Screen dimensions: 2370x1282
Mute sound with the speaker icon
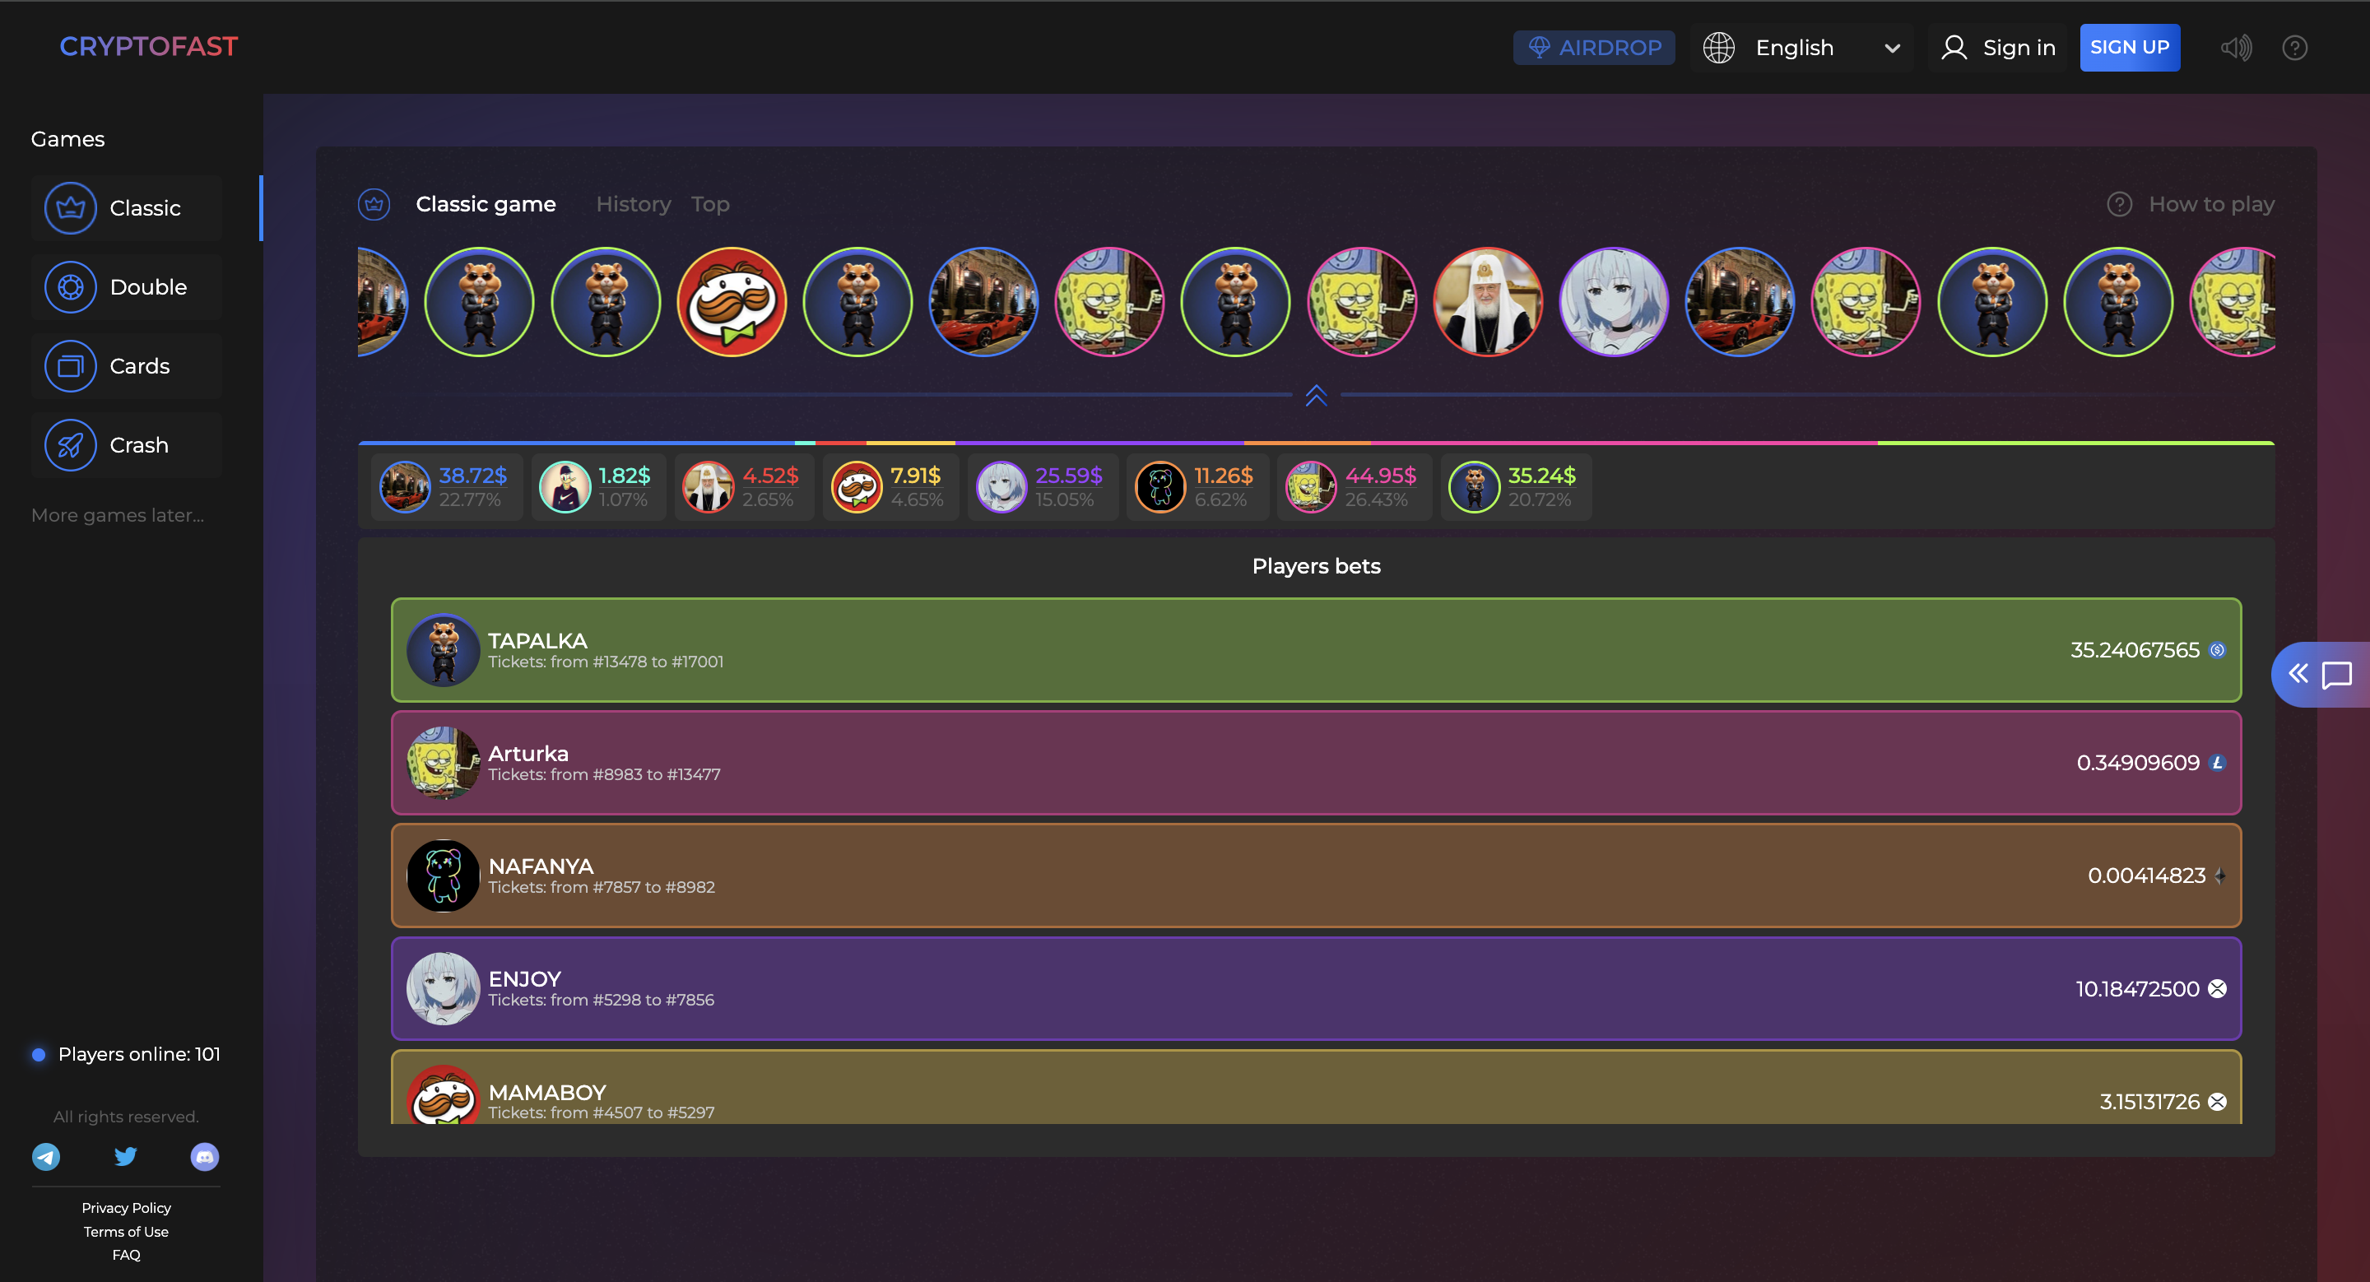pos(2235,48)
